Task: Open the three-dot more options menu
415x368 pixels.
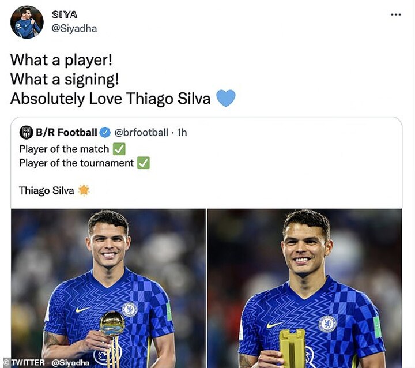Action: 395,14
